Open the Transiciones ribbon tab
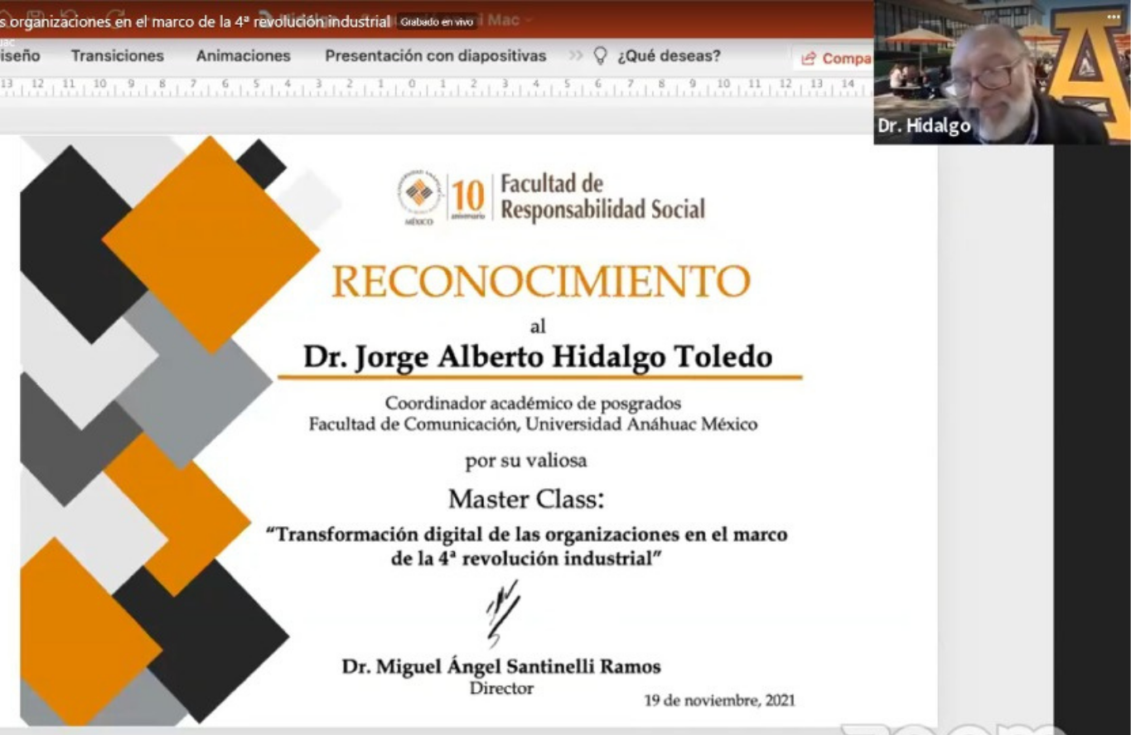This screenshot has height=735, width=1131. [x=118, y=56]
